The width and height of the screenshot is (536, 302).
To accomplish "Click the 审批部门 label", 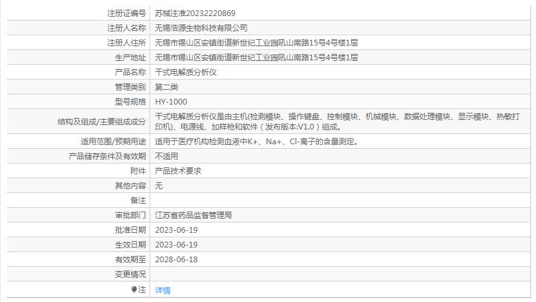I will coord(130,215).
